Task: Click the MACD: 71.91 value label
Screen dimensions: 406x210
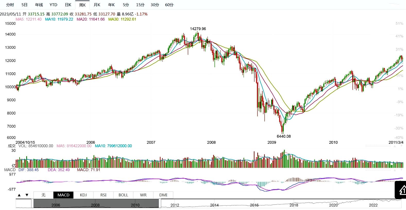Action: 89,170
